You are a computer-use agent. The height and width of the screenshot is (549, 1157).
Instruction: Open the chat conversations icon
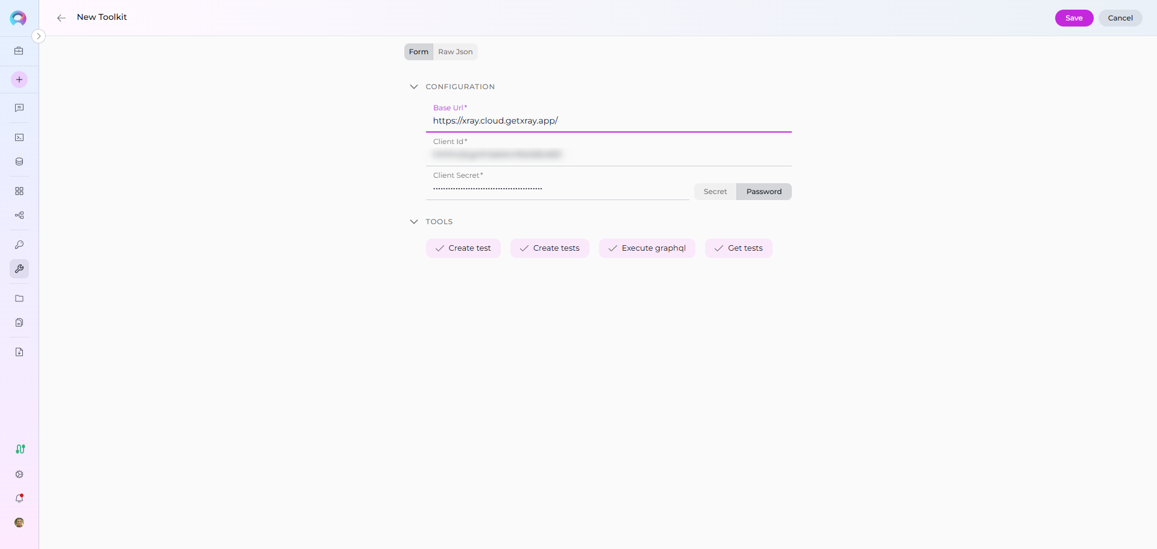pyautogui.click(x=19, y=108)
